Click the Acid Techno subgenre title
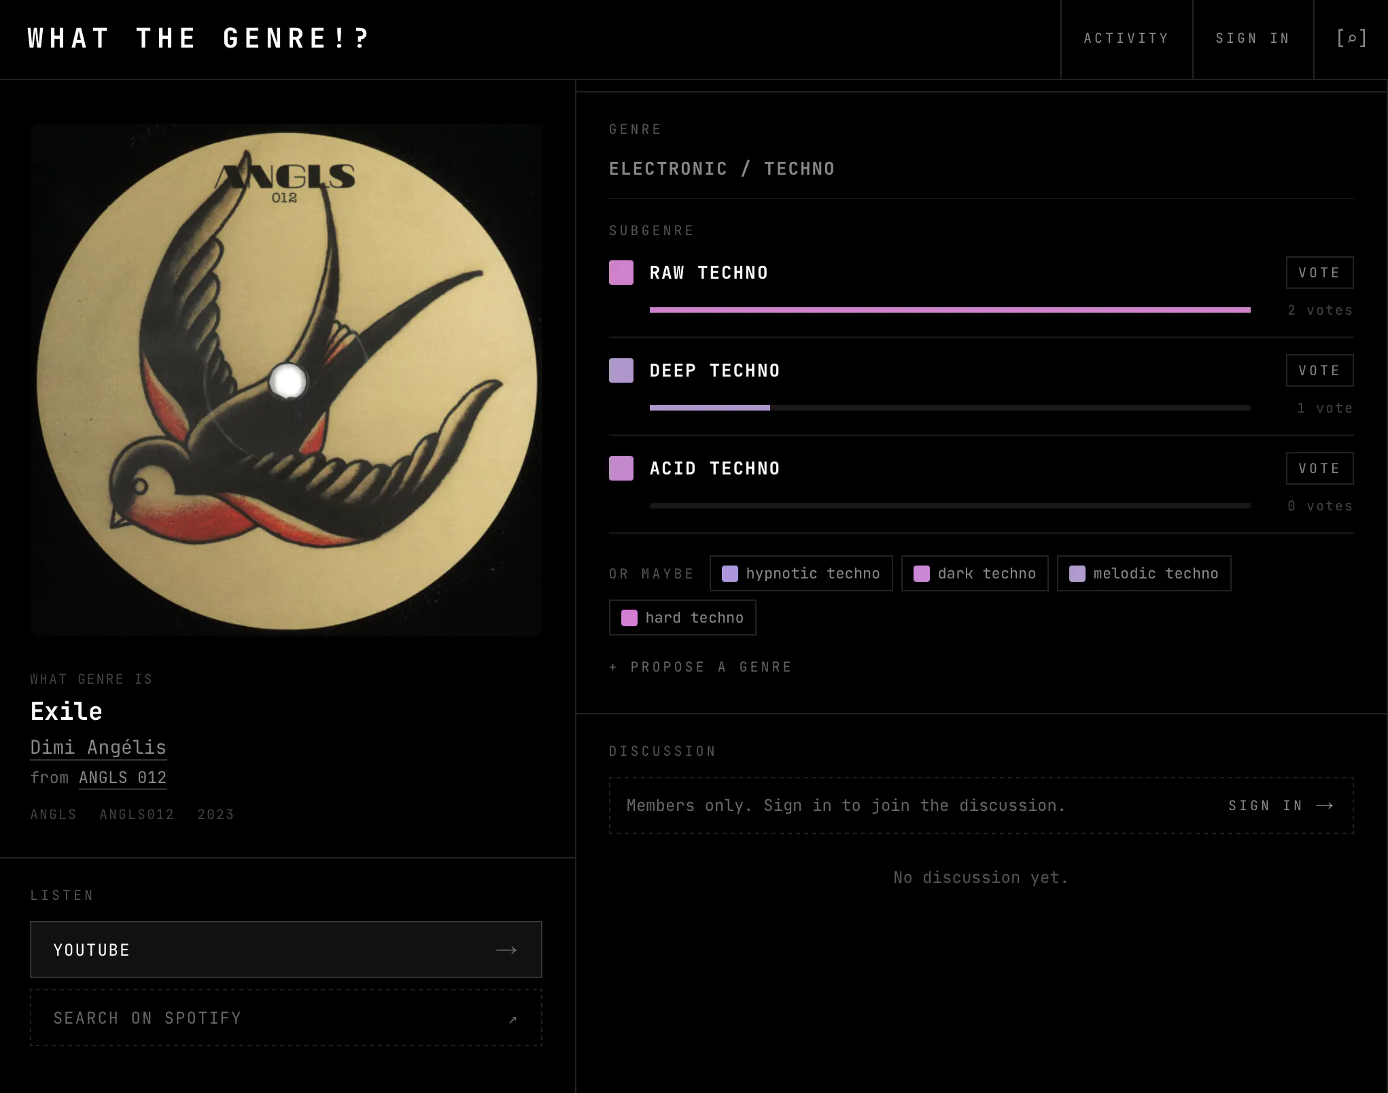This screenshot has height=1093, width=1388. [715, 468]
